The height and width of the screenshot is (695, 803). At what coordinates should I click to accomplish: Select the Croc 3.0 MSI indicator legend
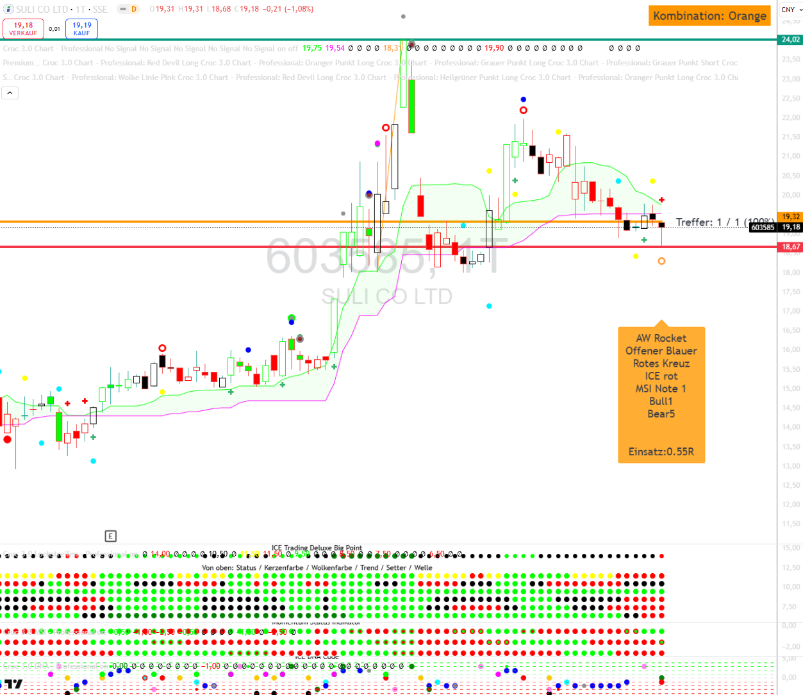point(38,632)
